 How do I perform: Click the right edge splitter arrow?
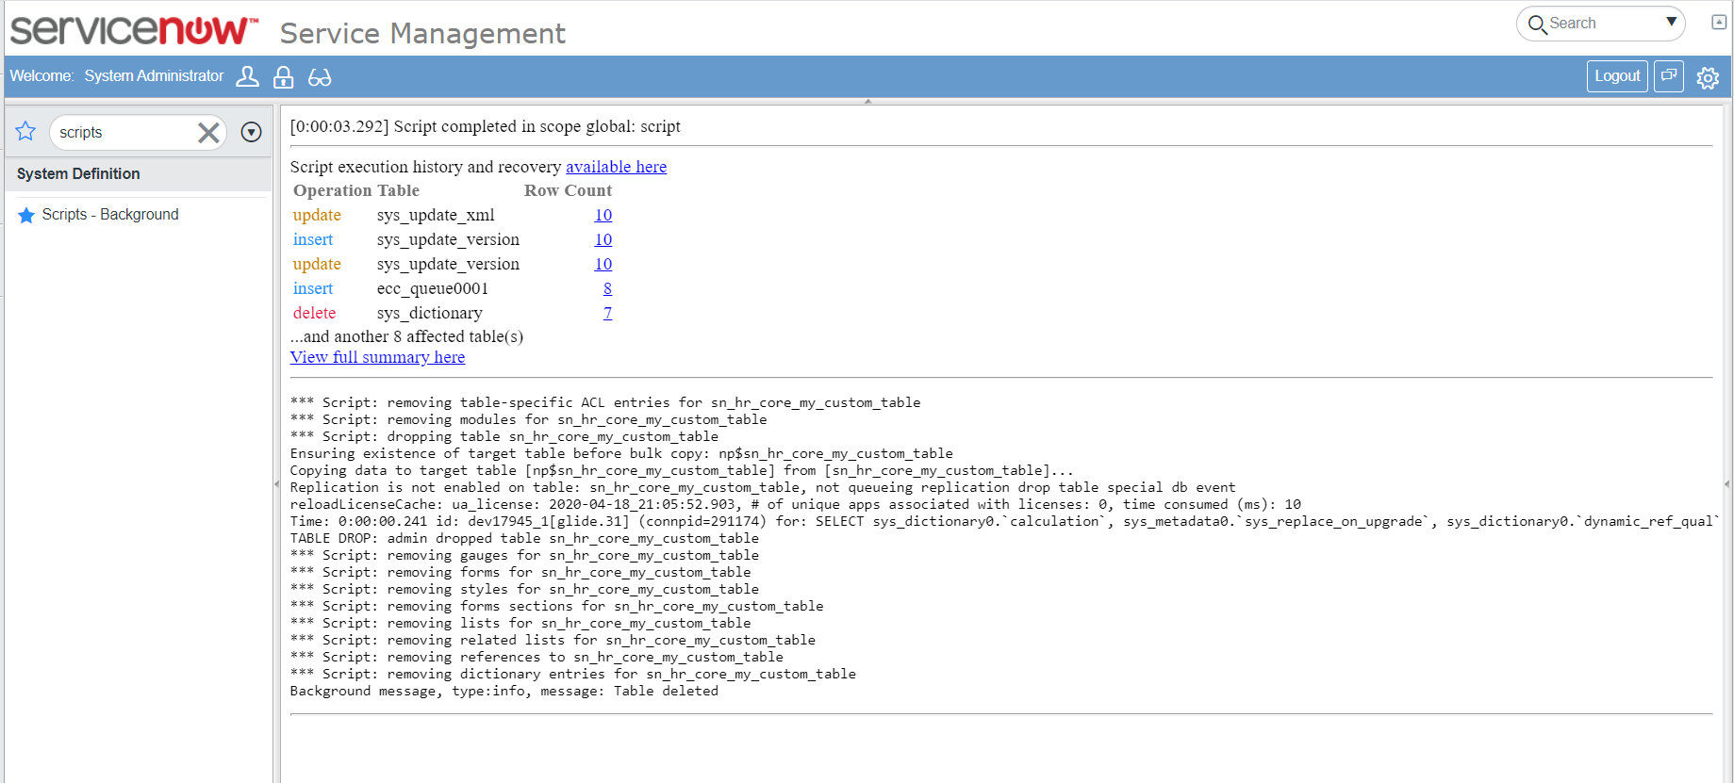(1726, 484)
